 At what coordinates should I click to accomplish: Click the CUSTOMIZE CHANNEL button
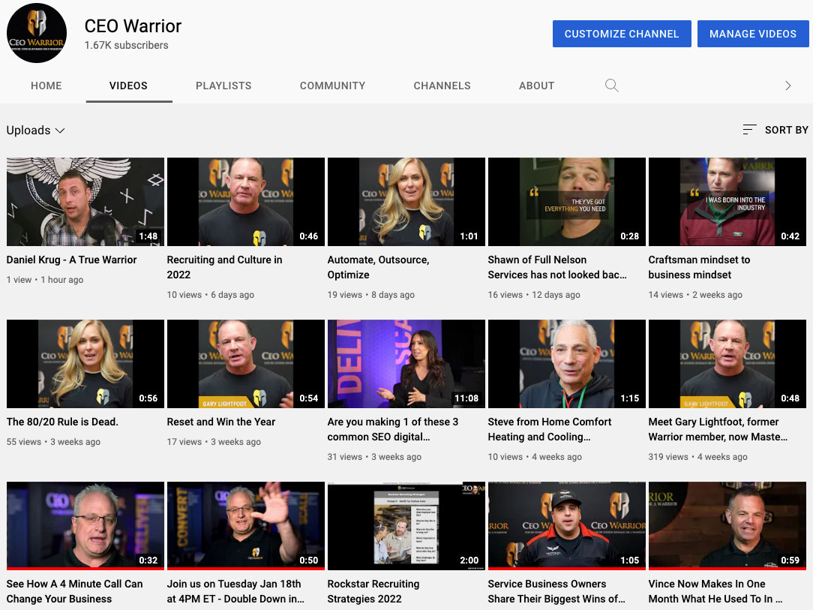coord(622,34)
